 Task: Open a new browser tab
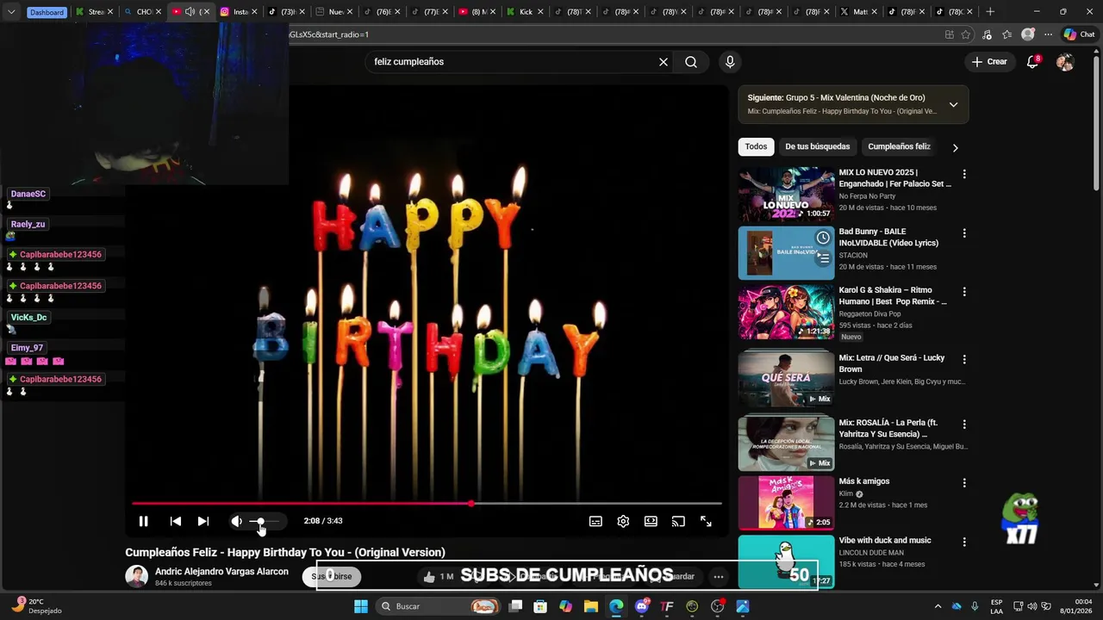tap(990, 12)
